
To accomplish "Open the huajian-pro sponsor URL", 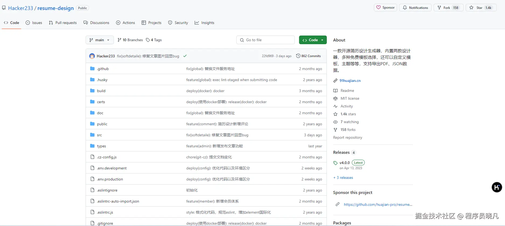I will coord(378,204).
